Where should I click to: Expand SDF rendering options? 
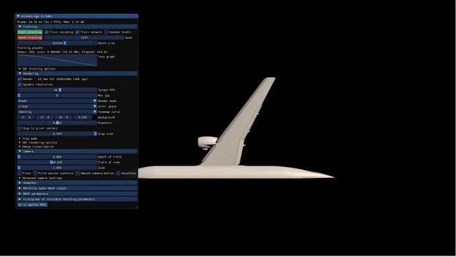tap(38, 143)
